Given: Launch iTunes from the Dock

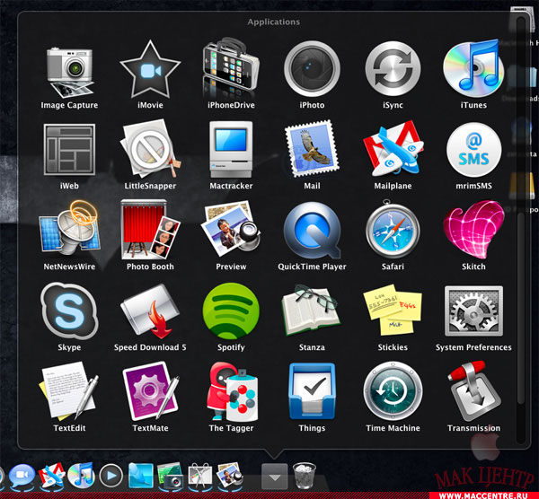Looking at the screenshot, I should tap(81, 475).
